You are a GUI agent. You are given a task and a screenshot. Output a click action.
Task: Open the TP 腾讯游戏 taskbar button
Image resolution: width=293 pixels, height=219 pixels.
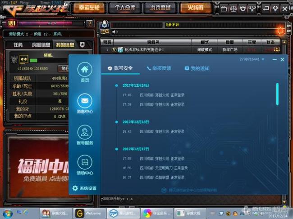click(123, 213)
